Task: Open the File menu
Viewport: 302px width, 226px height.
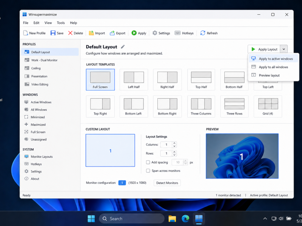Action: tap(26, 23)
